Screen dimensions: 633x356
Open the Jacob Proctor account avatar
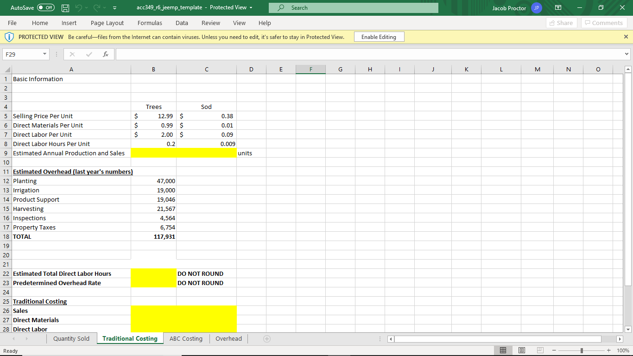[536, 7]
